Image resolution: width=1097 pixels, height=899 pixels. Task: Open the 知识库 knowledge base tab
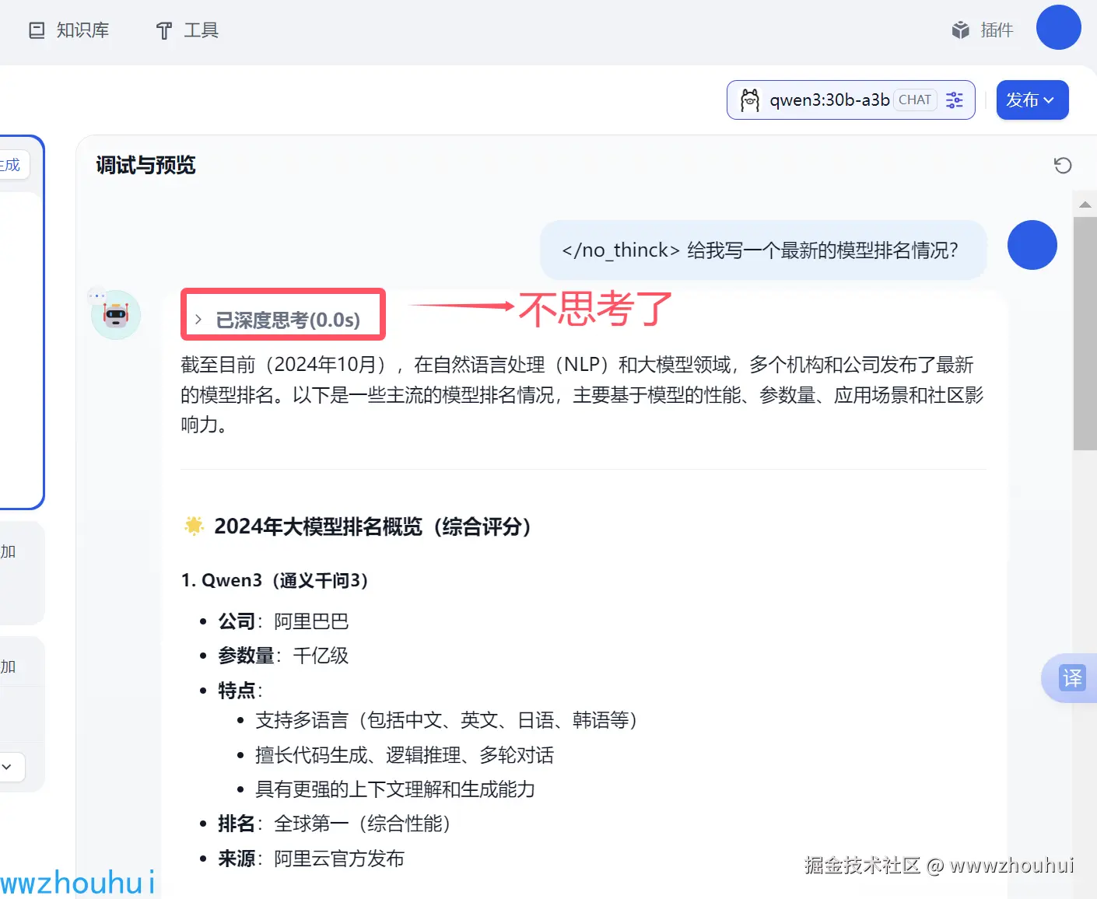(69, 30)
